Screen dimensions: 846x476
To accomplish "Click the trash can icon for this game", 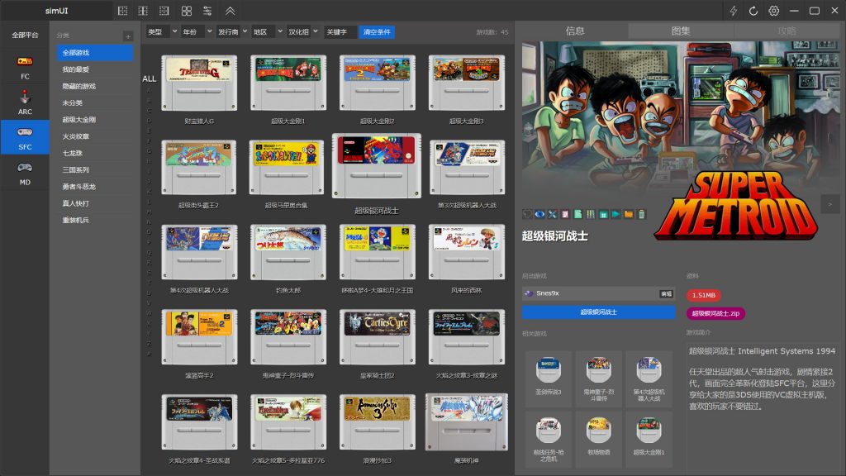I will 640,214.
